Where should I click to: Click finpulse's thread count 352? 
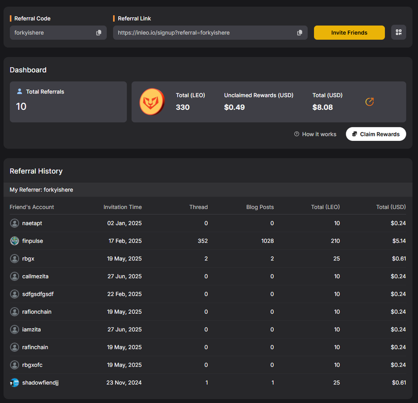pos(202,241)
